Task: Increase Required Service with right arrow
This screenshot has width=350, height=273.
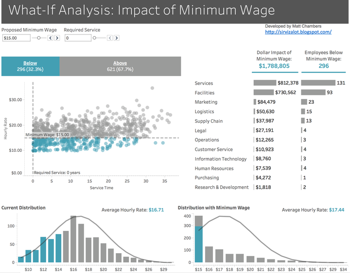Action: [117, 38]
